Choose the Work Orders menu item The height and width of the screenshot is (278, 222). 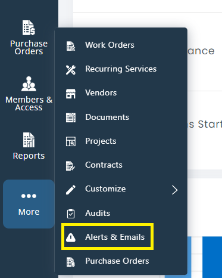point(121,45)
